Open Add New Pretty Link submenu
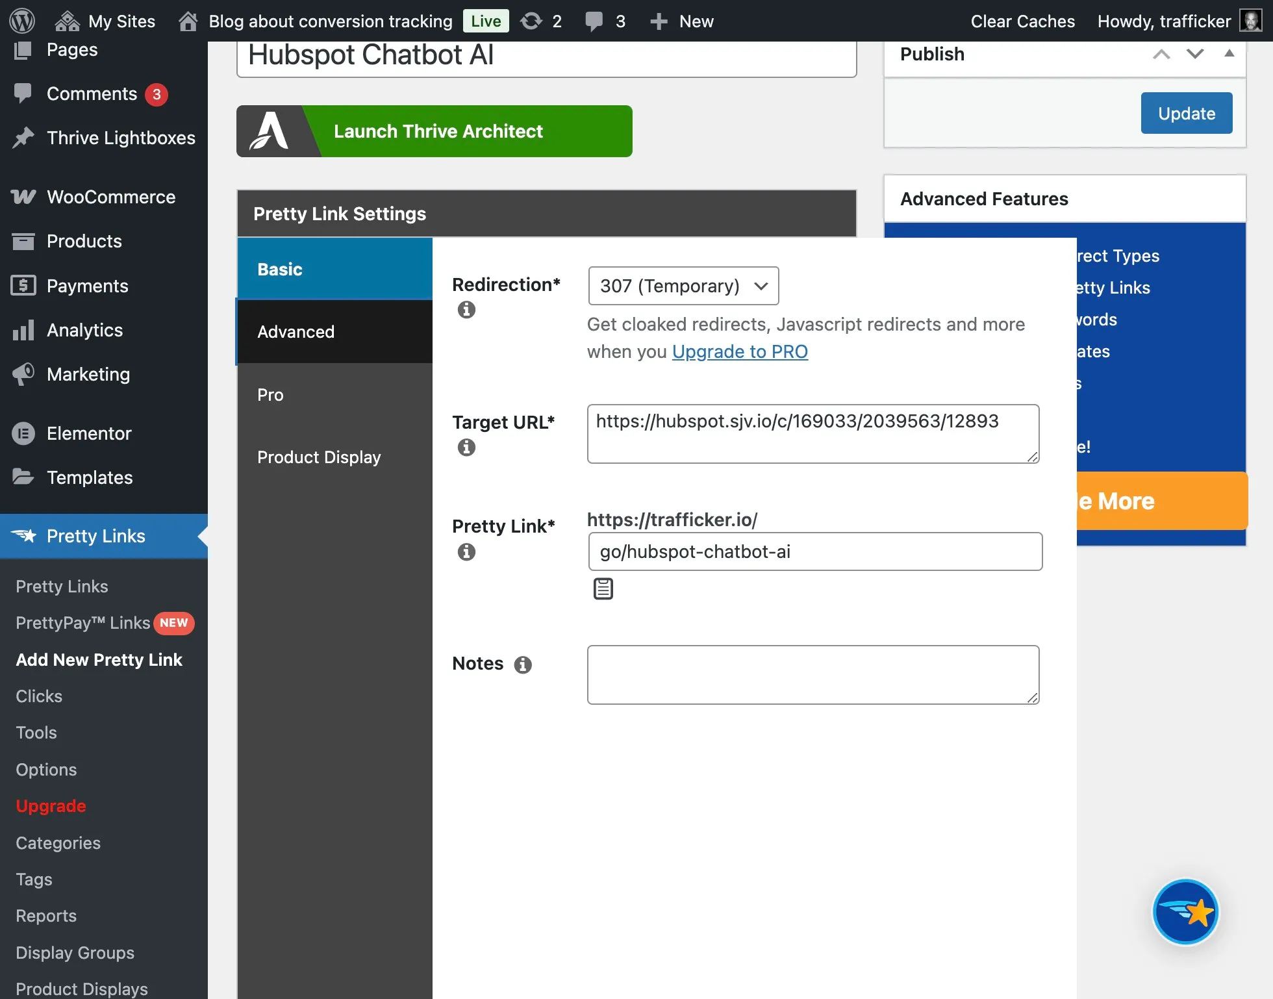This screenshot has height=999, width=1273. click(x=99, y=660)
